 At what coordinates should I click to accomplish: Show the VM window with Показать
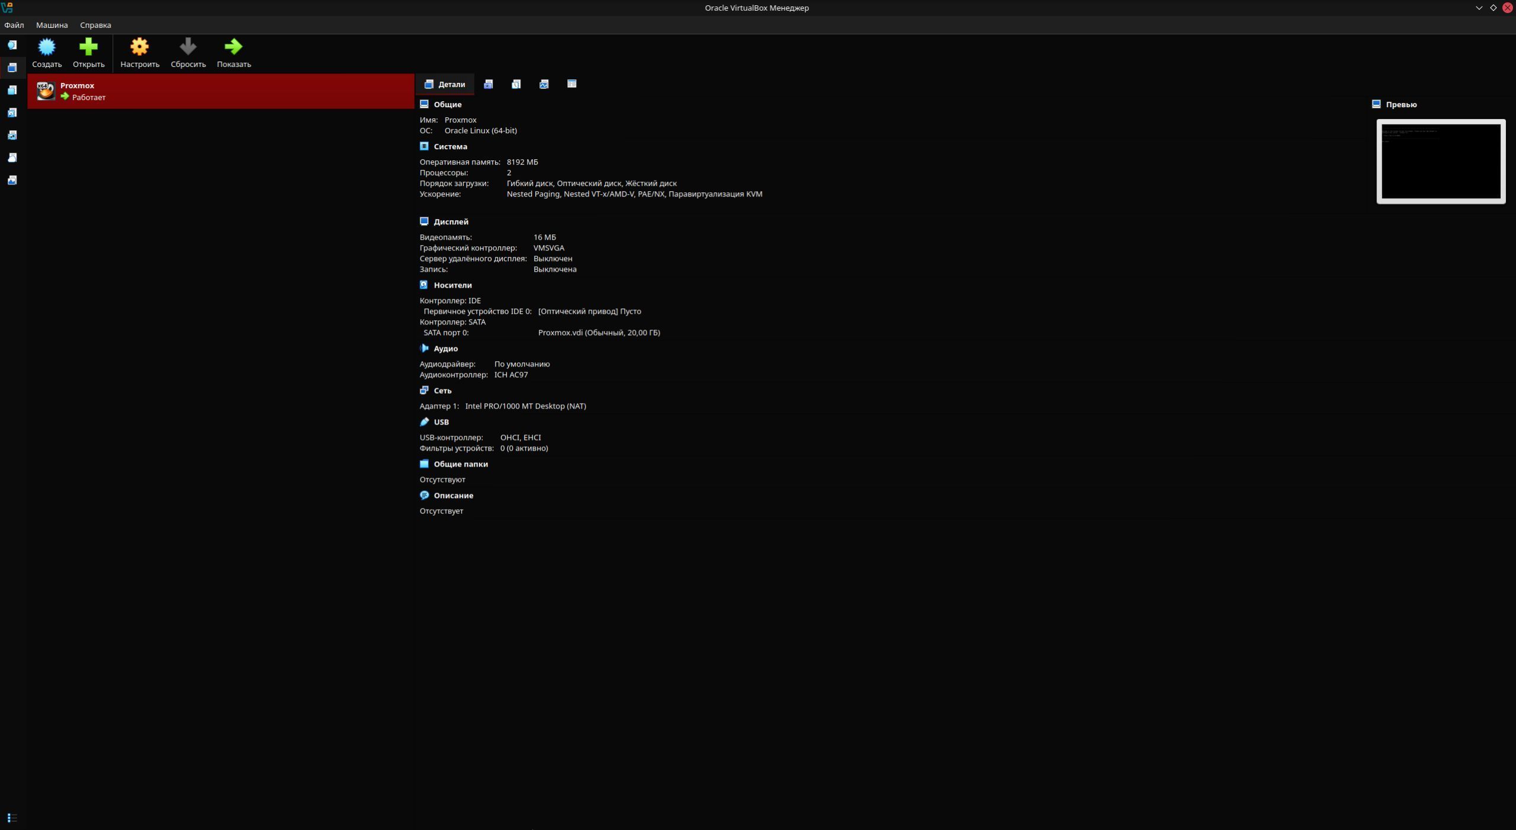[234, 53]
